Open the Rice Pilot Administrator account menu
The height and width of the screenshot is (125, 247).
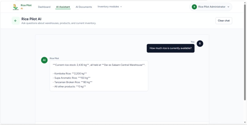(211, 7)
